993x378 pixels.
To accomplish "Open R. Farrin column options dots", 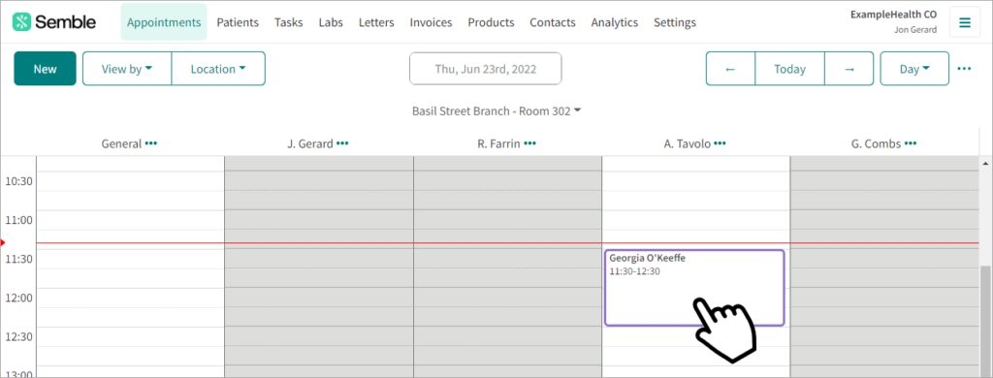I will pyautogui.click(x=529, y=143).
